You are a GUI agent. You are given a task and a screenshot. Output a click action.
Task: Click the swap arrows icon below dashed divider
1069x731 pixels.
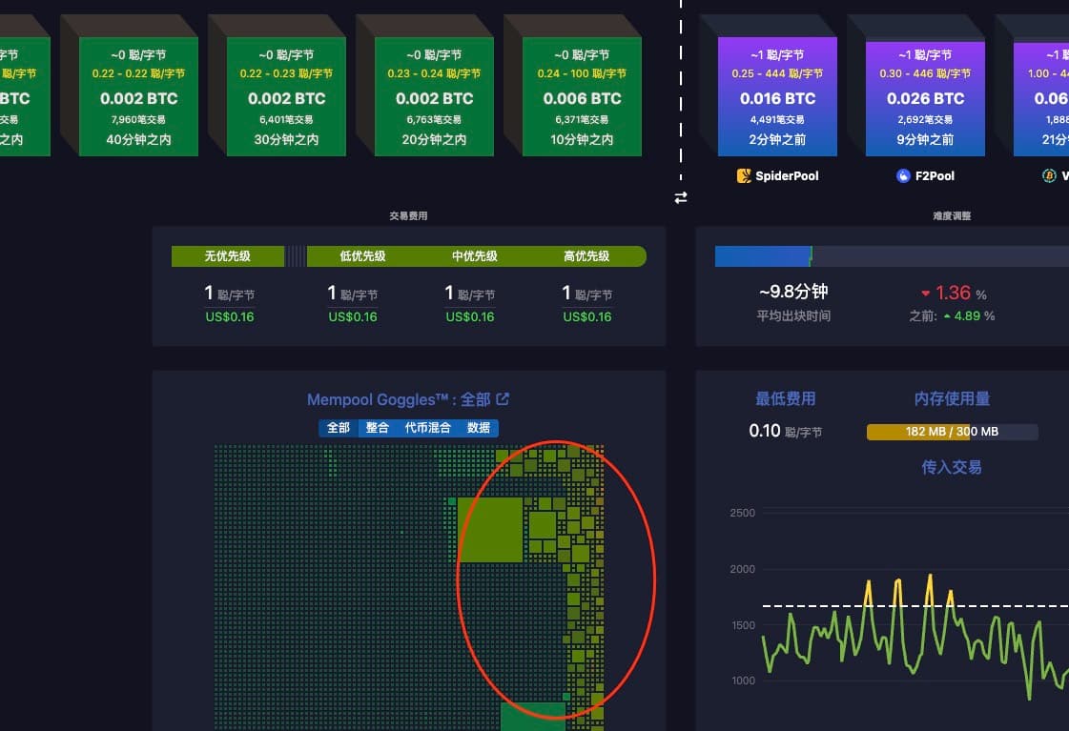click(681, 198)
